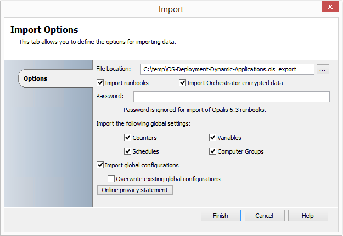Screen dimensions: 343x236
Task: Click the Import title bar text
Action: (x=171, y=9)
